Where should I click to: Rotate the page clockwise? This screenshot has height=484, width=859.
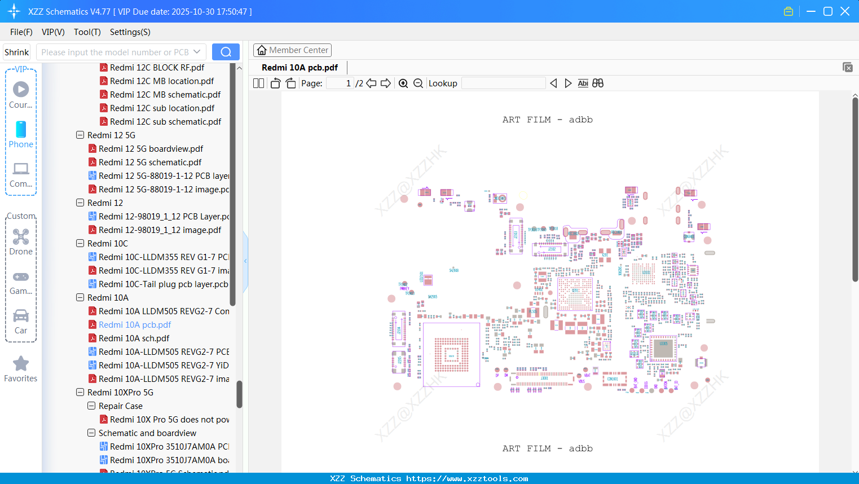coord(290,83)
